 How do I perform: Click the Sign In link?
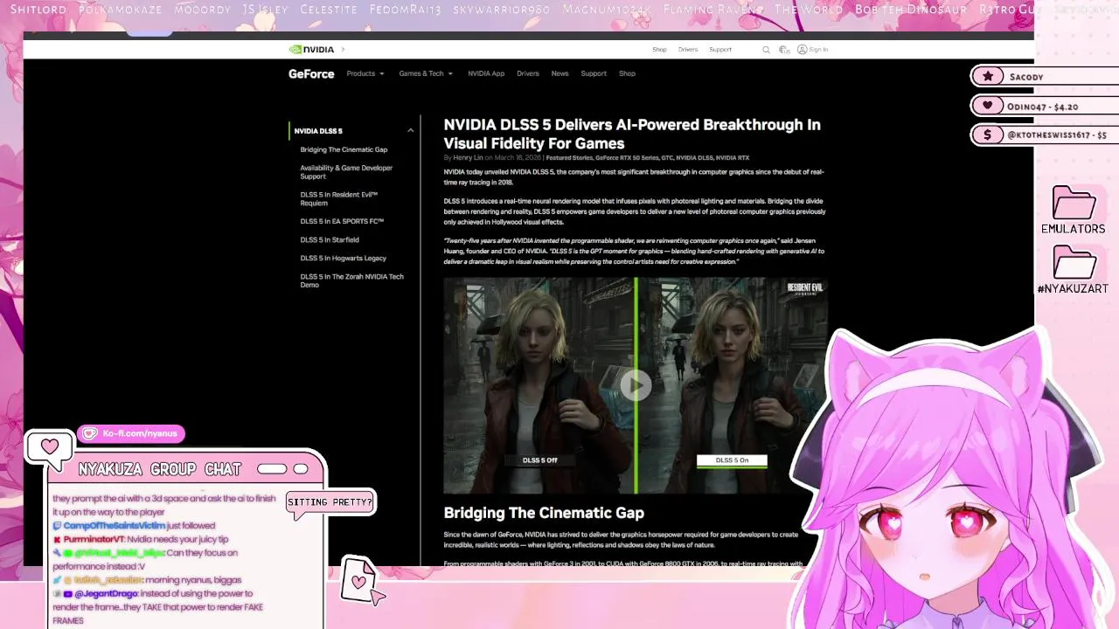[x=818, y=50]
